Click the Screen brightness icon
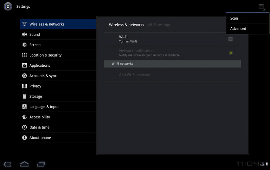 tap(24, 45)
